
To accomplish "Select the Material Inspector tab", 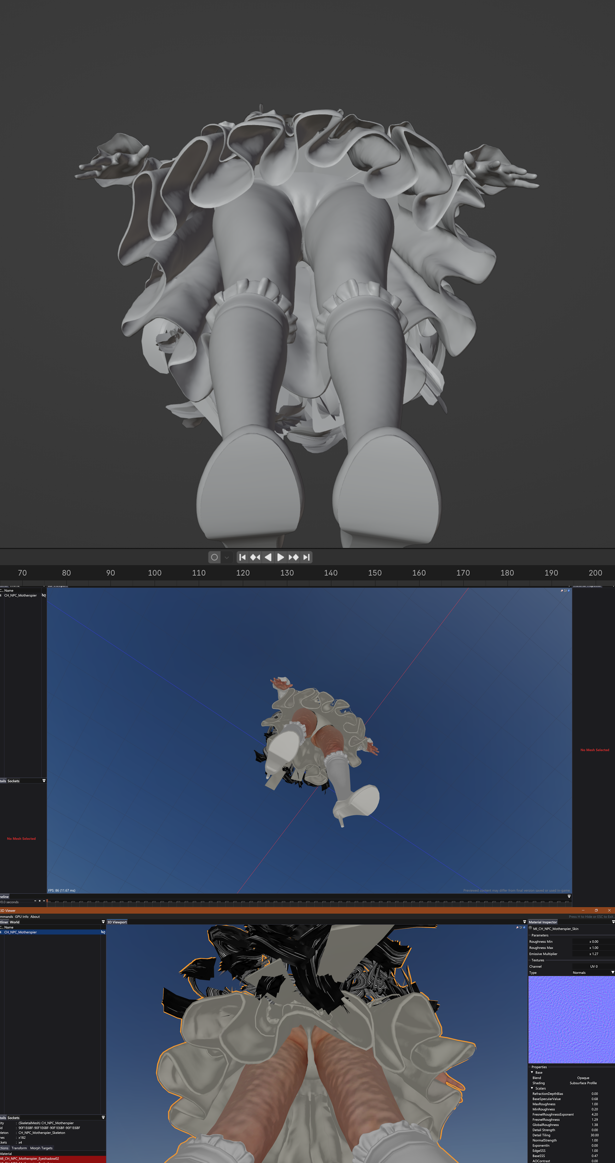I will (x=543, y=923).
